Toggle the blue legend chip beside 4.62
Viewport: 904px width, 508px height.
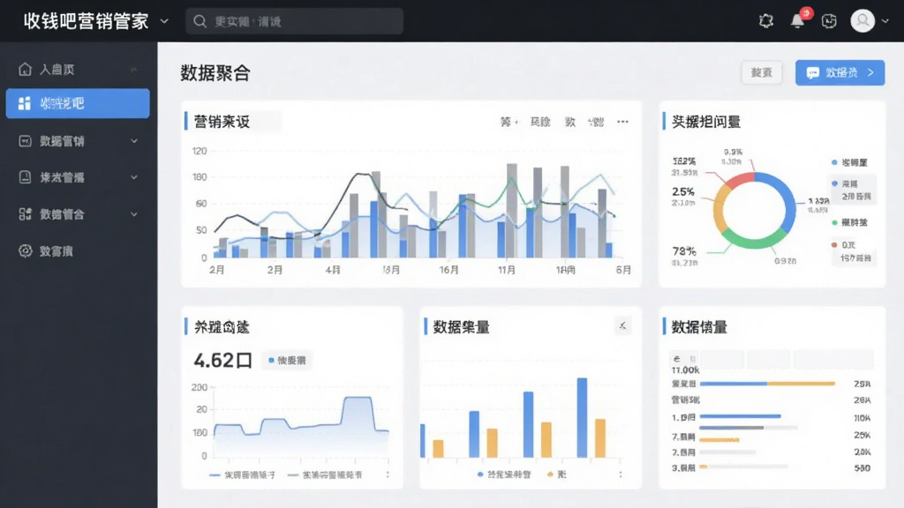point(287,360)
